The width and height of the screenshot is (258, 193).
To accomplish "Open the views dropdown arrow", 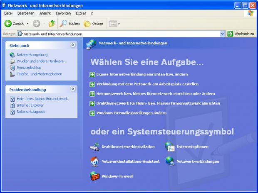I will pos(119,24).
